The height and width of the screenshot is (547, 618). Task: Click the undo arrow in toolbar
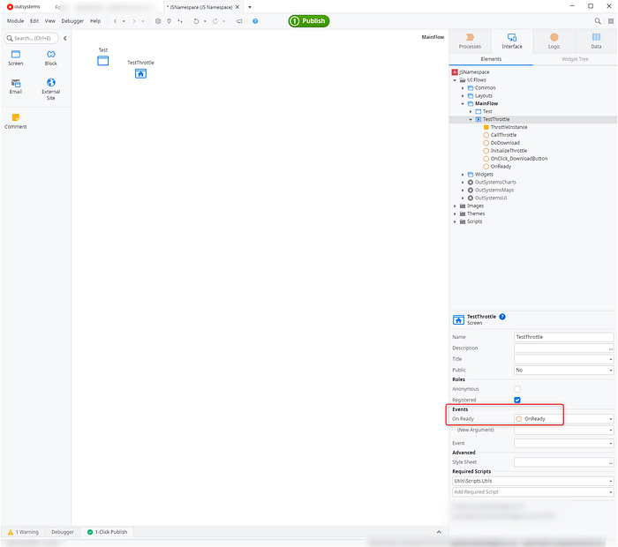coord(195,20)
